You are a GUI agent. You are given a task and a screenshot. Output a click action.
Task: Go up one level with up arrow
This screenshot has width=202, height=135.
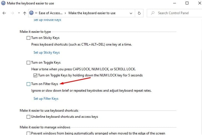point(25,13)
